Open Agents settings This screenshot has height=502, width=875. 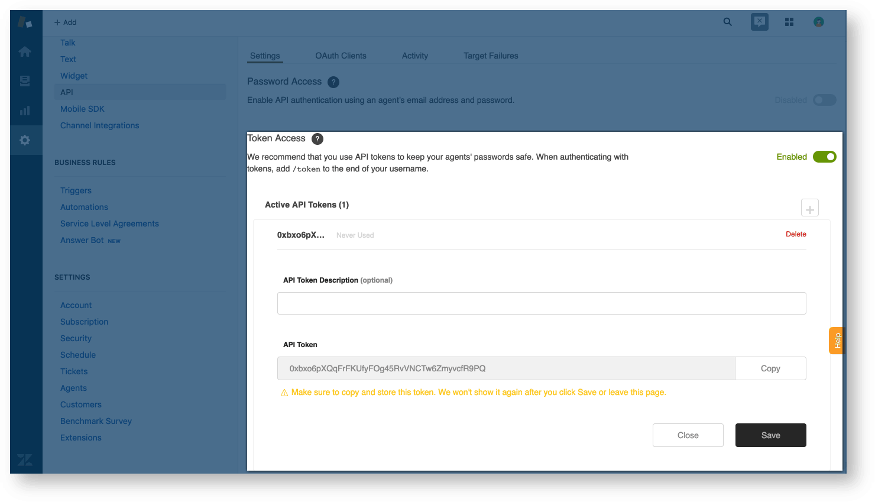click(x=73, y=388)
